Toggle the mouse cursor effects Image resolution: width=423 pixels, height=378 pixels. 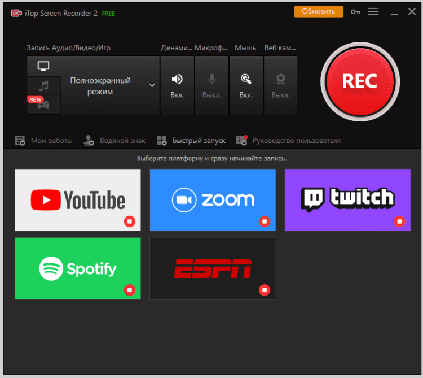(246, 85)
